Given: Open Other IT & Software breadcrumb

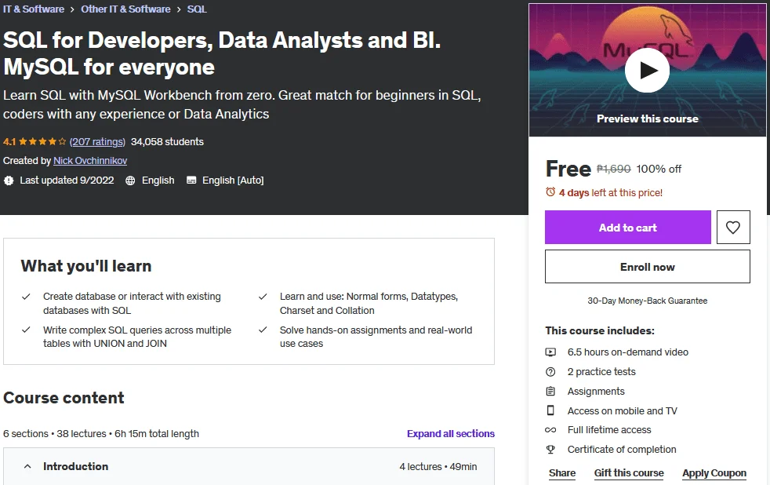Looking at the screenshot, I should click(x=125, y=9).
